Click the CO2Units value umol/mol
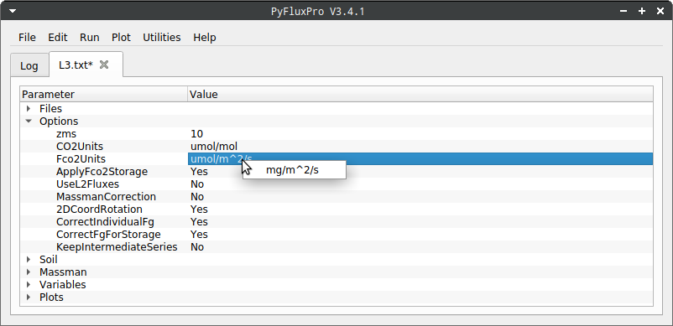Viewport: 673px width, 326px height. click(214, 147)
